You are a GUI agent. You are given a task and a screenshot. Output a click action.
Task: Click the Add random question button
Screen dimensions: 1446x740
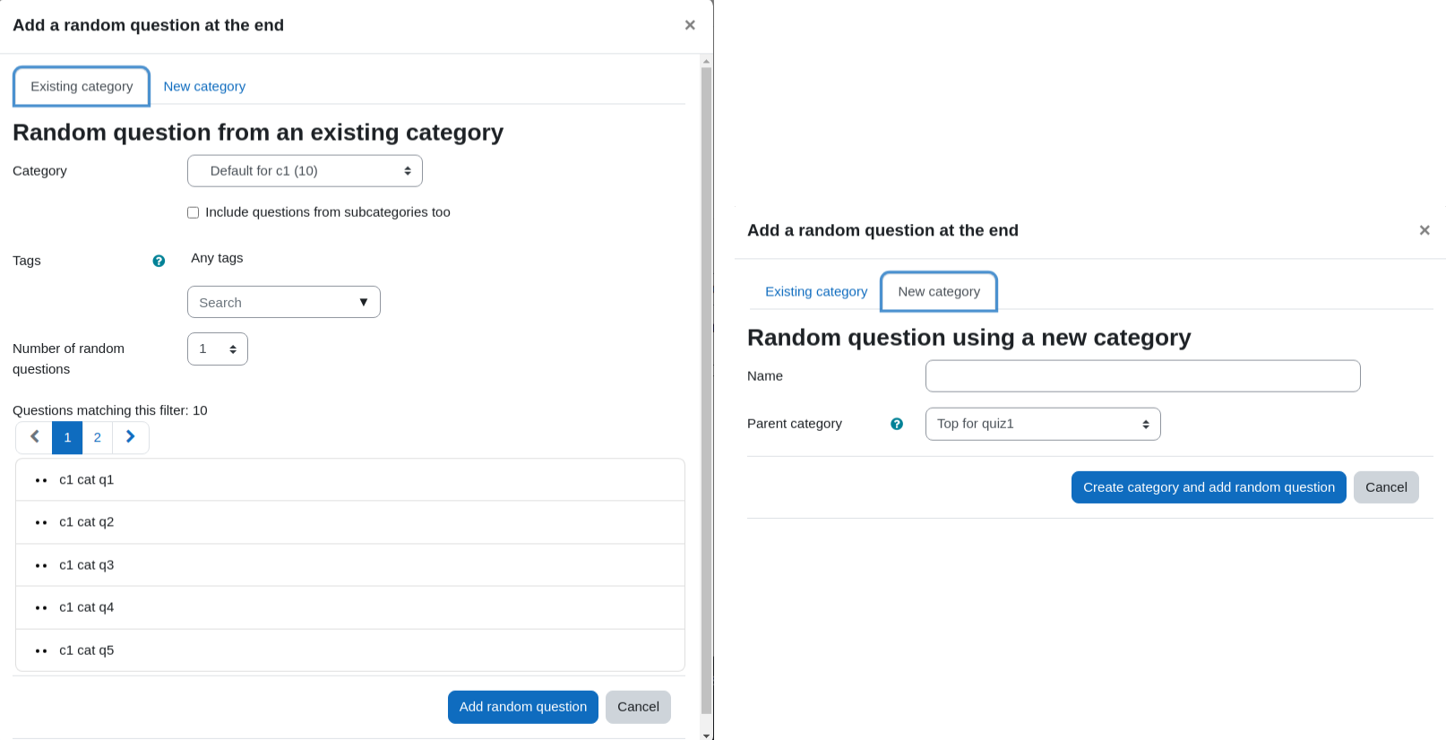(523, 707)
